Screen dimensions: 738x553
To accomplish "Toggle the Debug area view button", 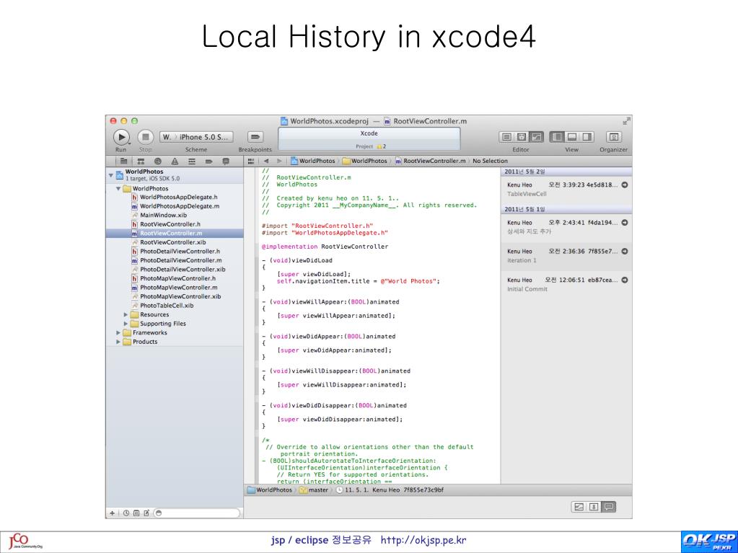I will (572, 137).
